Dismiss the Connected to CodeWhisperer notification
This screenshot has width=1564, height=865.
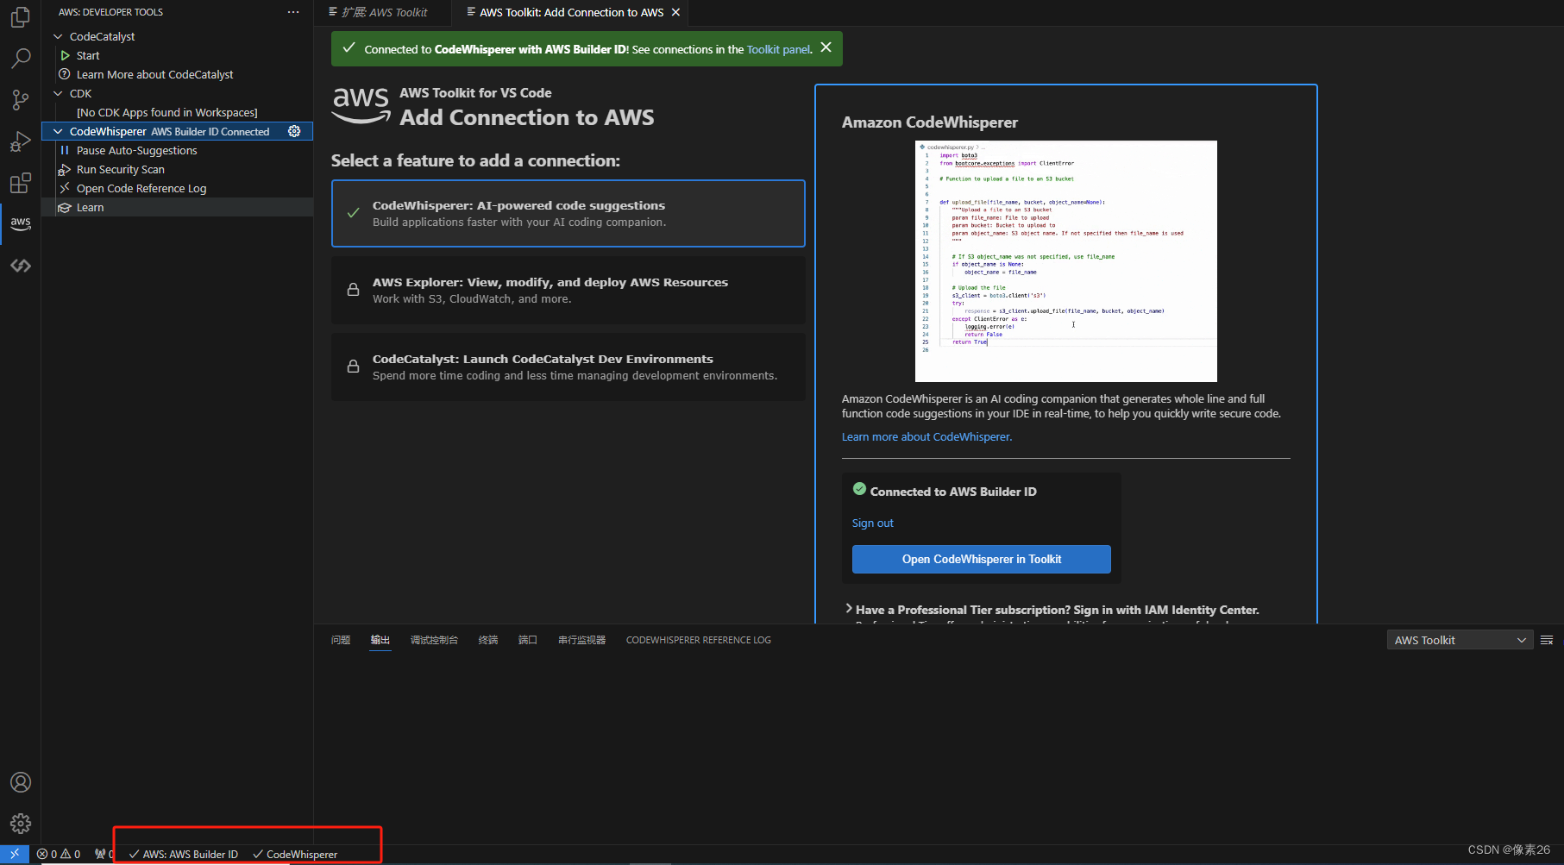pos(826,47)
